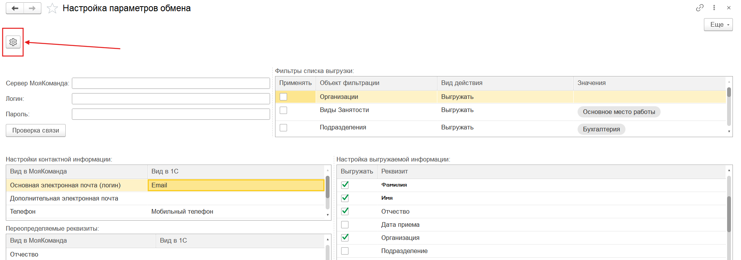
Task: Copy link using the chain icon
Action: coord(700,8)
